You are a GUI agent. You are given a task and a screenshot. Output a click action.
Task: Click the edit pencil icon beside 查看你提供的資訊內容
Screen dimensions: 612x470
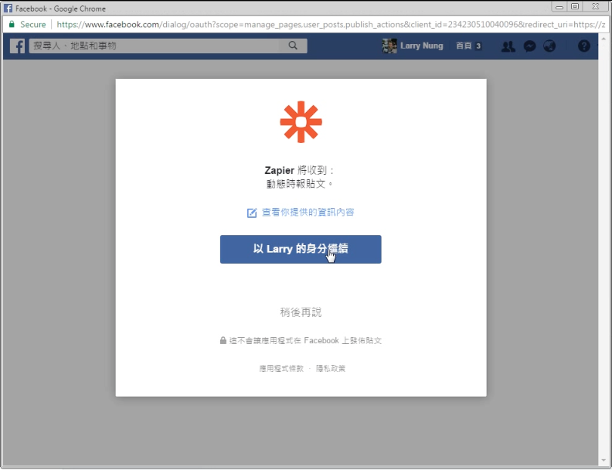click(x=252, y=213)
